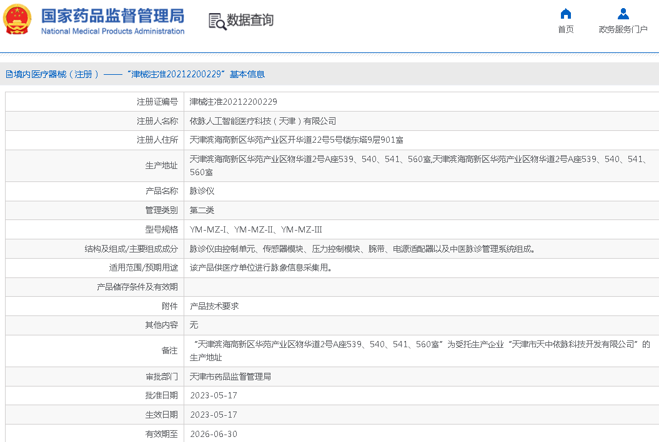The width and height of the screenshot is (659, 442).
Task: Click the 首页 house icon
Action: [x=566, y=14]
